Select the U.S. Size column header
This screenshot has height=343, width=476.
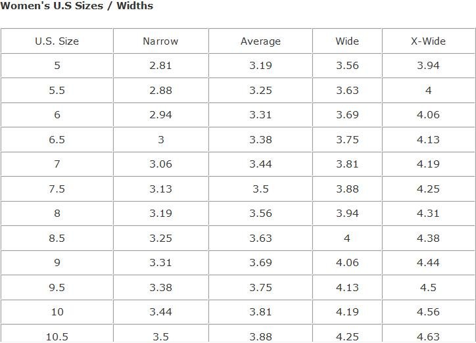coord(57,41)
